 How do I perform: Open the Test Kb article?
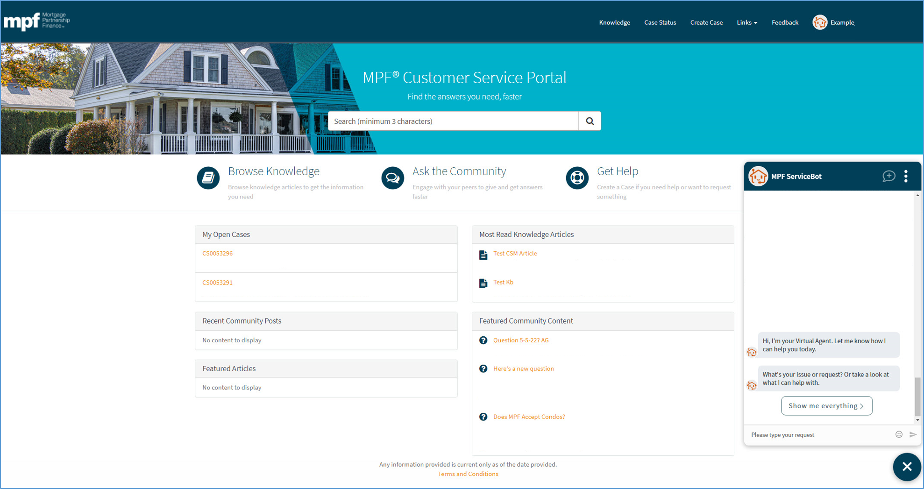503,282
